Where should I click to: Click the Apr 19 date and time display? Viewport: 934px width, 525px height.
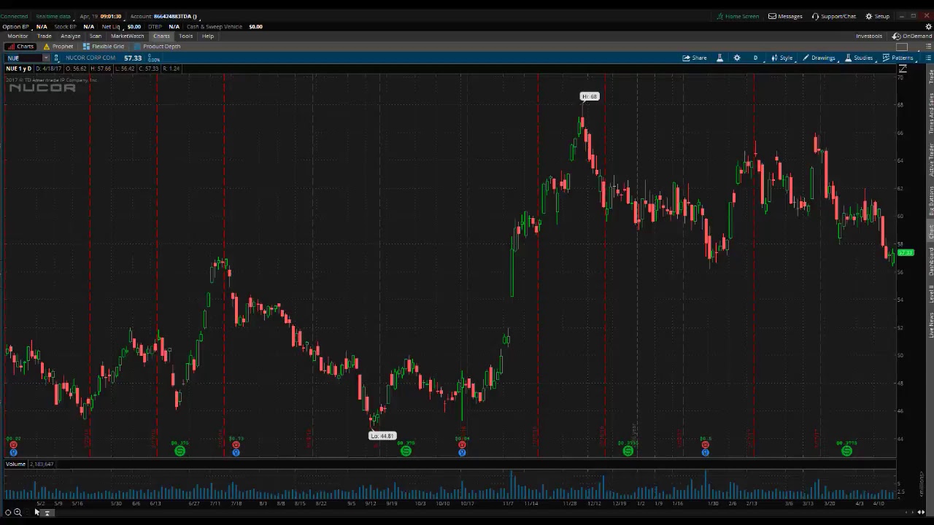(x=101, y=16)
